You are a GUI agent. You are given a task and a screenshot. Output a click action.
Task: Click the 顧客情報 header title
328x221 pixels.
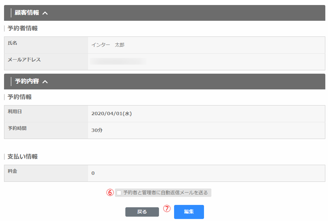click(27, 13)
